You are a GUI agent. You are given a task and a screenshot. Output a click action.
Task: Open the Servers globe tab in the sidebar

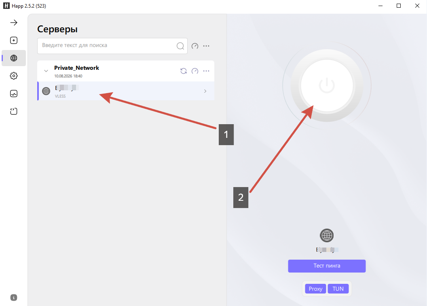(x=14, y=58)
